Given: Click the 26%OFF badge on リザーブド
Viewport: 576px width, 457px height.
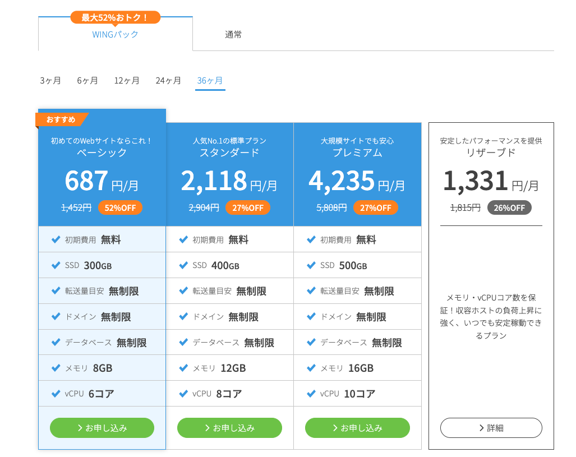Looking at the screenshot, I should tap(509, 208).
